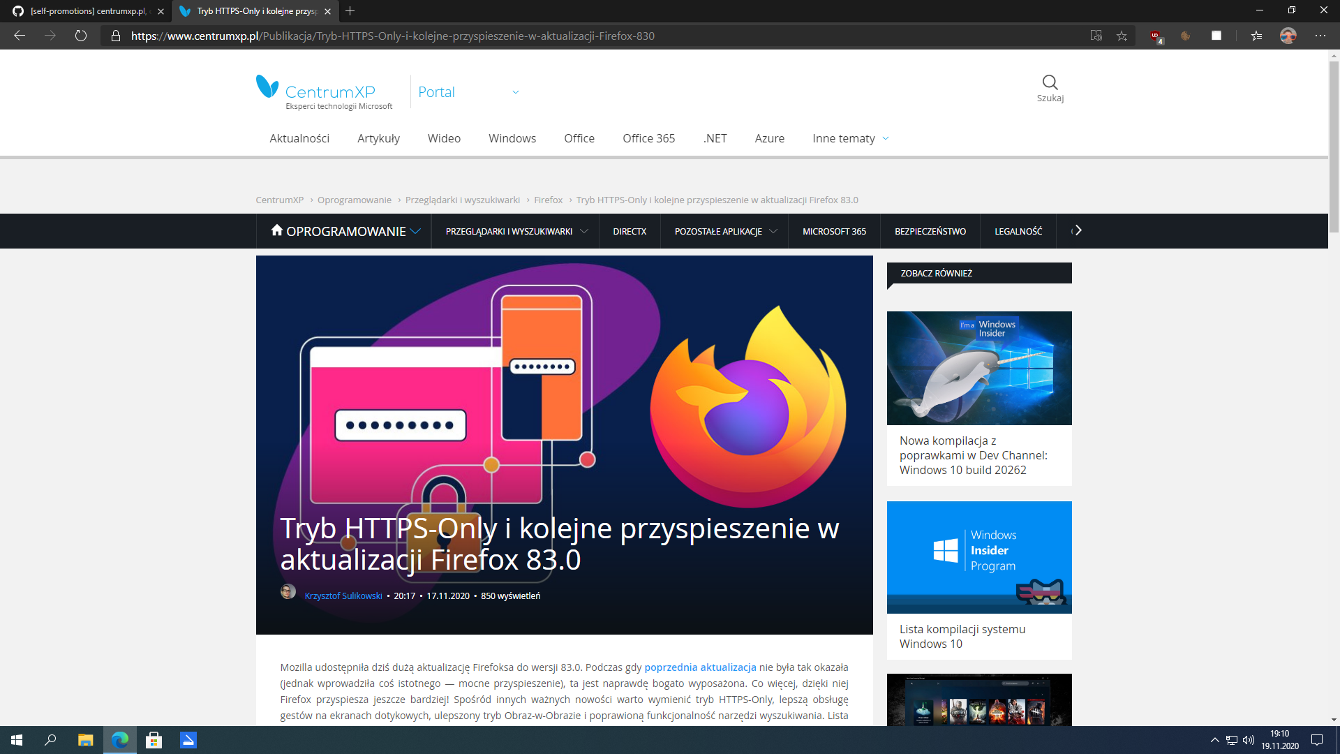This screenshot has height=754, width=1340.
Task: Open the volume control in system tray
Action: (1249, 740)
